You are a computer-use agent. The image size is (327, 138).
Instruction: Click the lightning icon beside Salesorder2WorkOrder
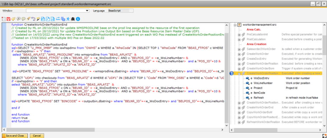click(x=243, y=49)
